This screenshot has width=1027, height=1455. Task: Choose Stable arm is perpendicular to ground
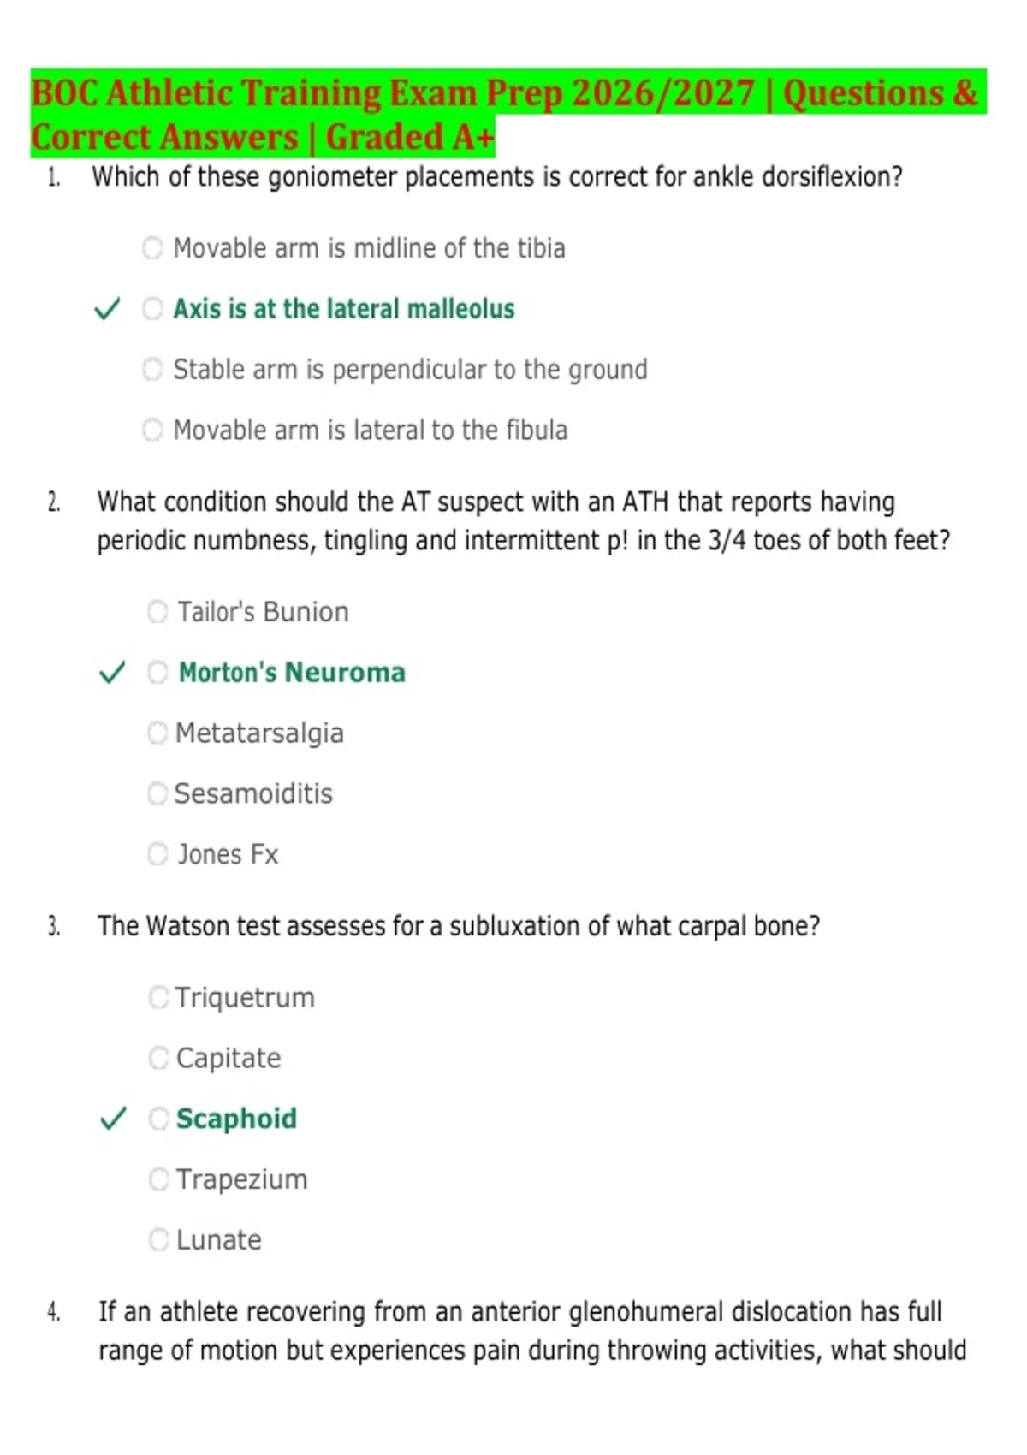152,370
